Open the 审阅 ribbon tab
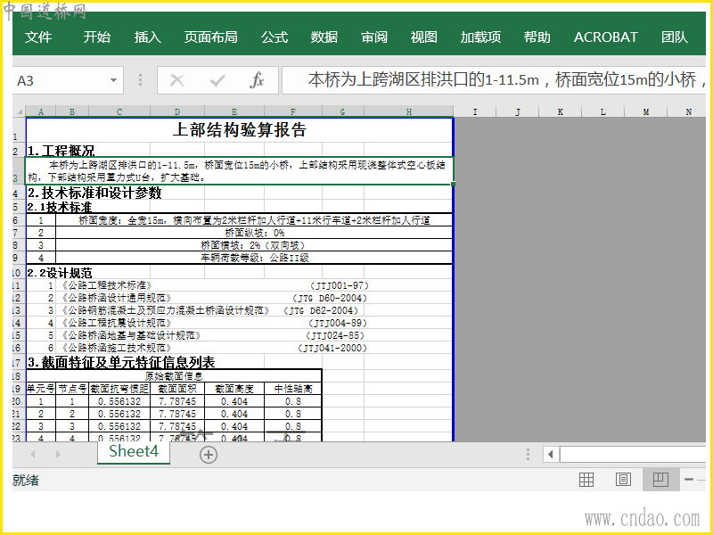 coord(374,37)
